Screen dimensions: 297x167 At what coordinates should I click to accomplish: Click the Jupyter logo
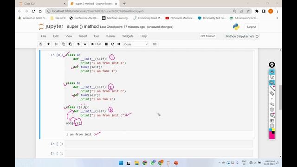tap(51, 27)
